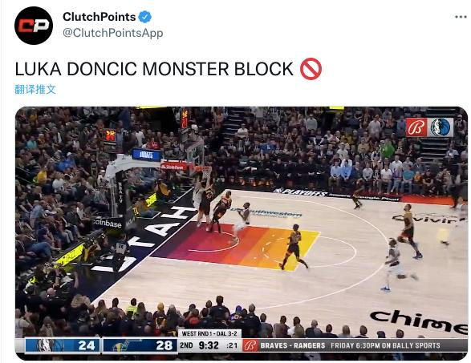
Task: Click the BRAVES - RANGERS ticker text
Action: pos(293,345)
